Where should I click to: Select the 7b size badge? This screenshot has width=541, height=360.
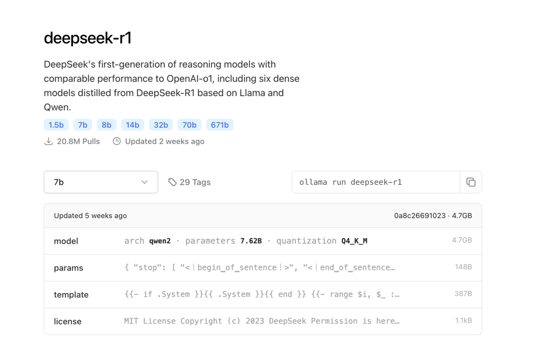[82, 125]
